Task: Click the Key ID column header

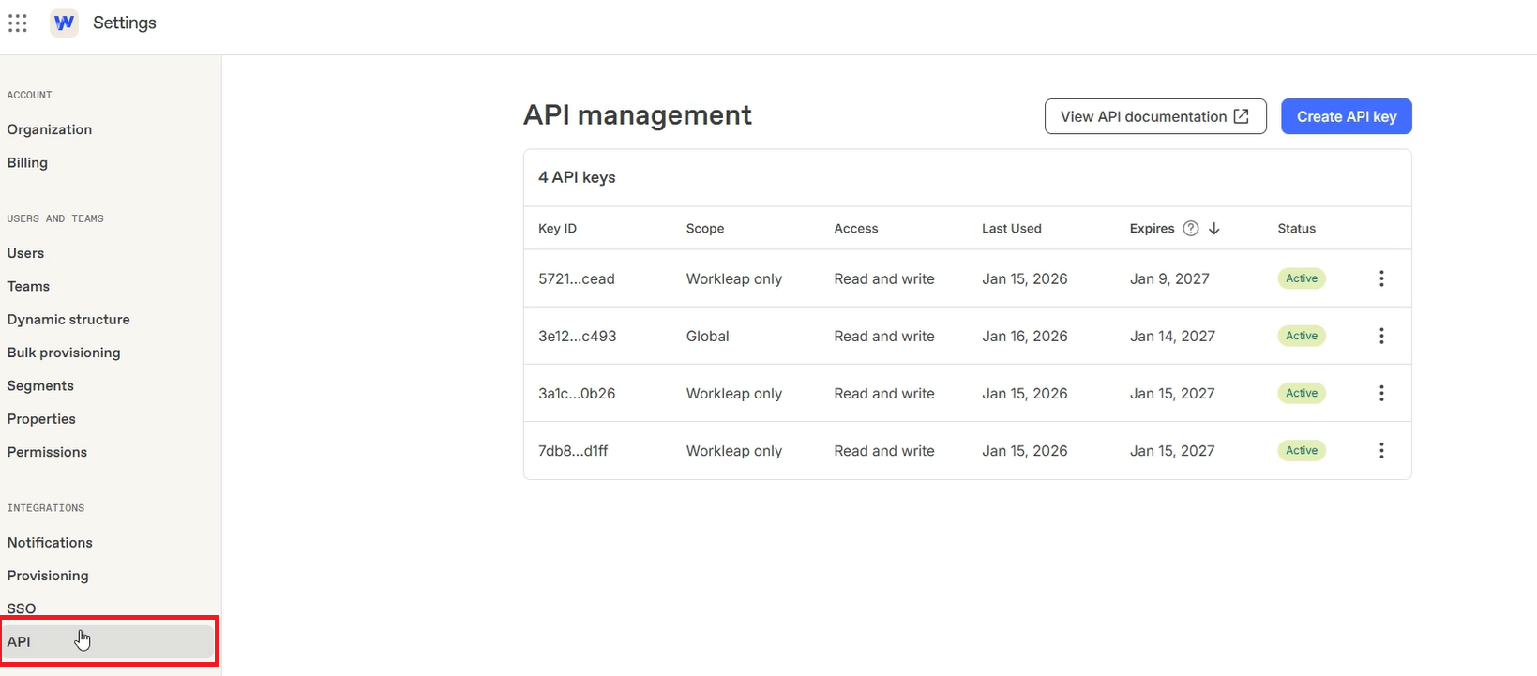Action: point(557,228)
